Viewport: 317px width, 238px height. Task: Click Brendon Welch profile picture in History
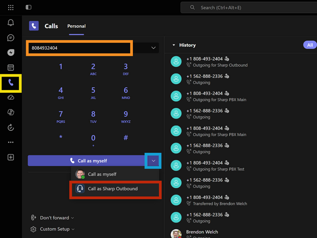[176, 234]
